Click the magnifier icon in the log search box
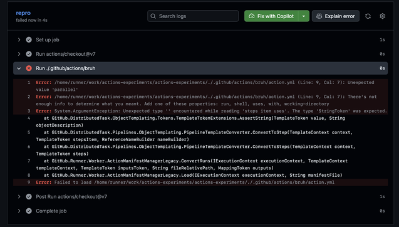The height and width of the screenshot is (227, 399). [153, 16]
